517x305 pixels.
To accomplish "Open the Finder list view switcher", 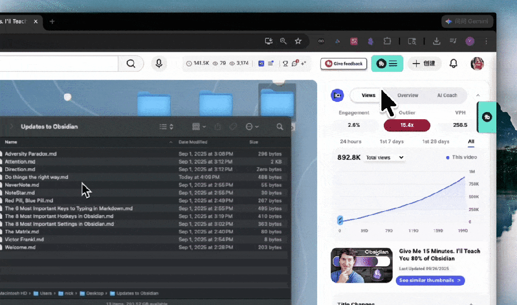I will 167,127.
